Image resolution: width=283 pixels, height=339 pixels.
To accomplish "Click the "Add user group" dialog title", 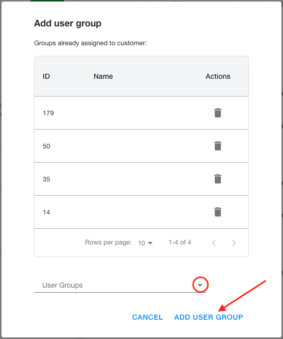I will 68,23.
